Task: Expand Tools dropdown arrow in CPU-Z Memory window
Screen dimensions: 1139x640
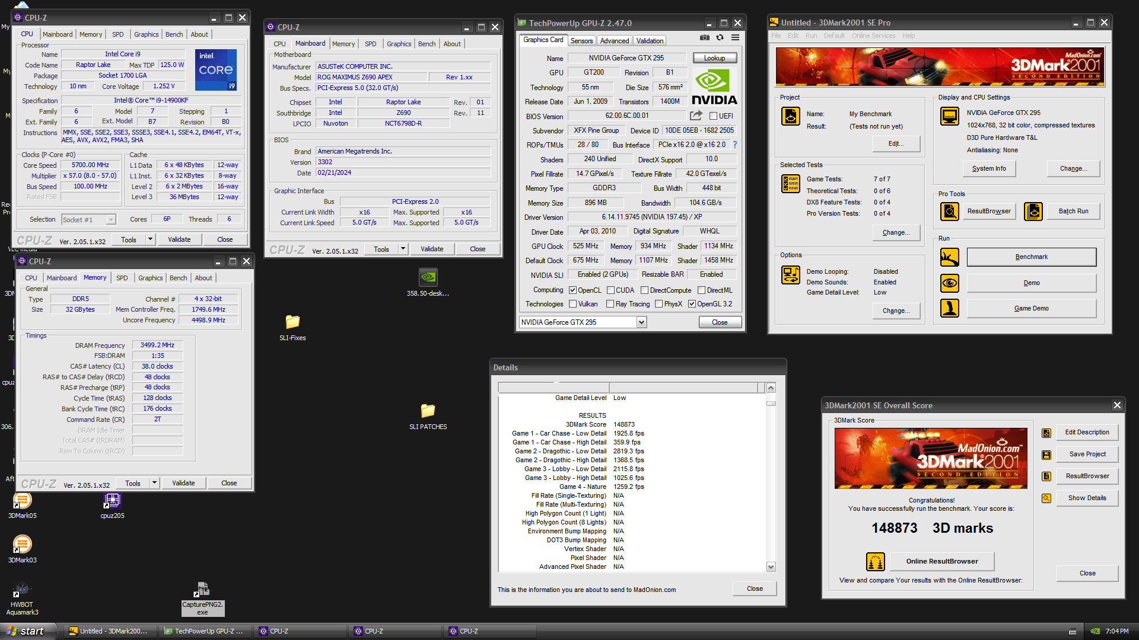Action: click(x=154, y=483)
